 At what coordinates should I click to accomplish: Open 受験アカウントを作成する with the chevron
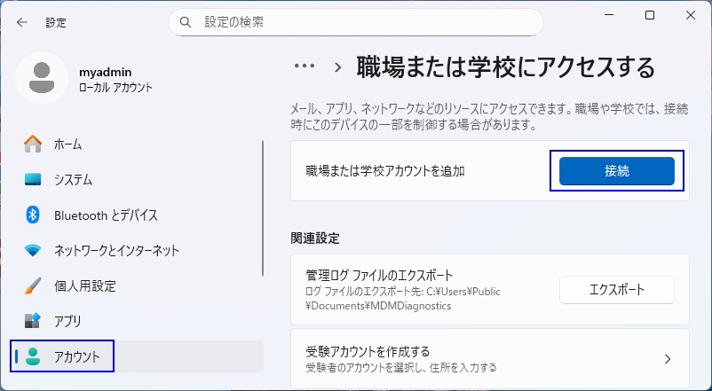(668, 359)
